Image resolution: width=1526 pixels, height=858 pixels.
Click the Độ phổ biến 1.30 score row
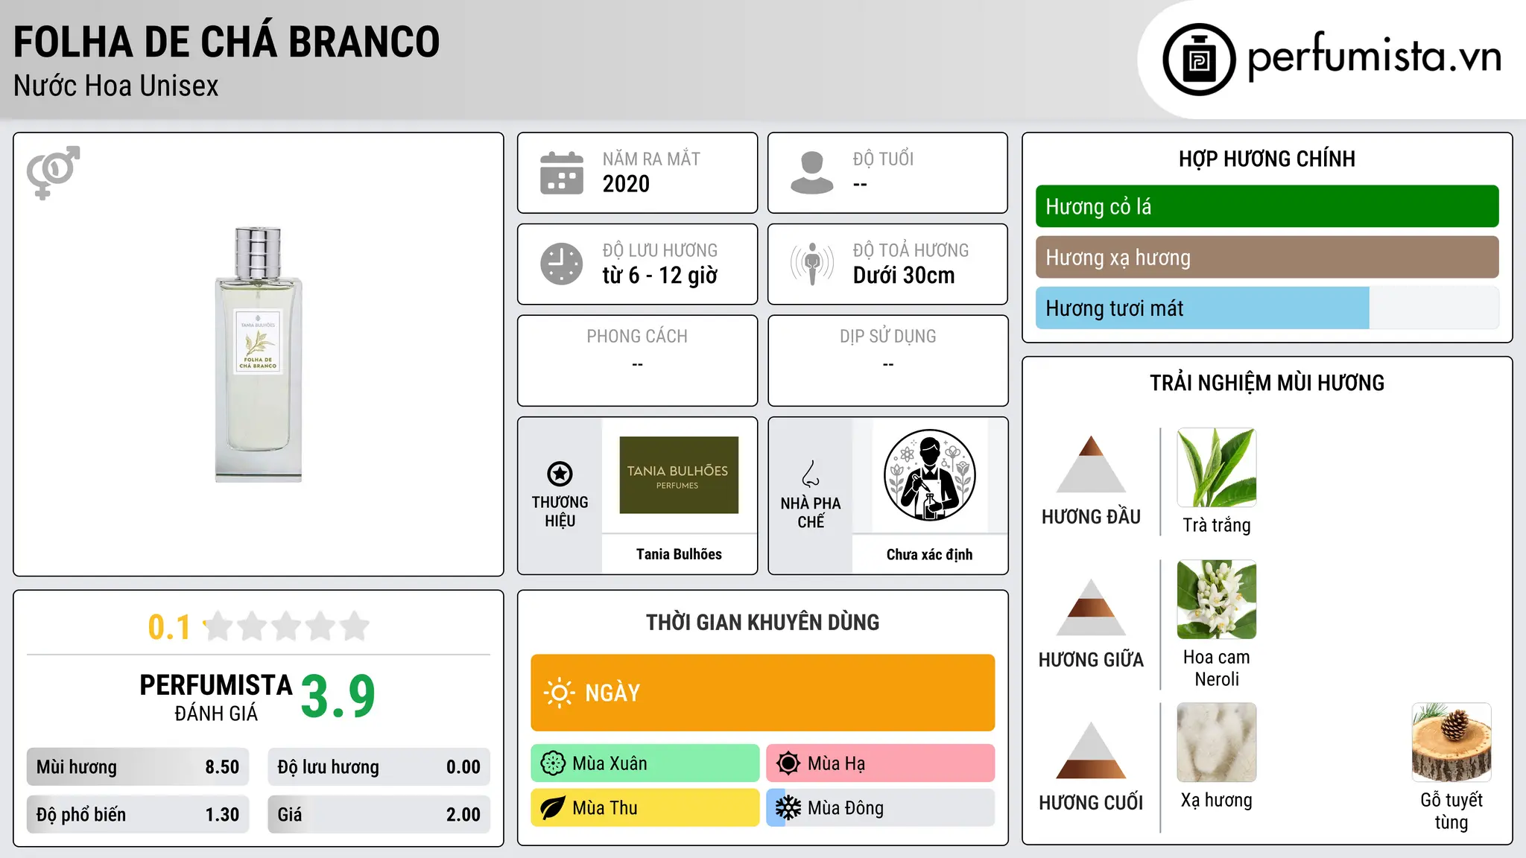(138, 814)
